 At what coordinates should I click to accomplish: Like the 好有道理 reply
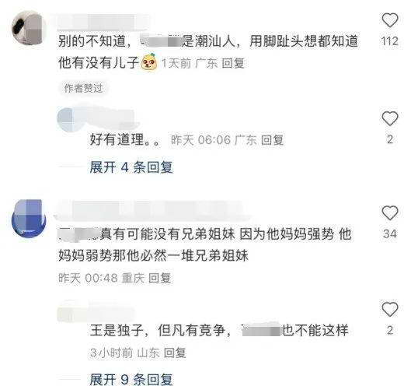pyautogui.click(x=390, y=118)
